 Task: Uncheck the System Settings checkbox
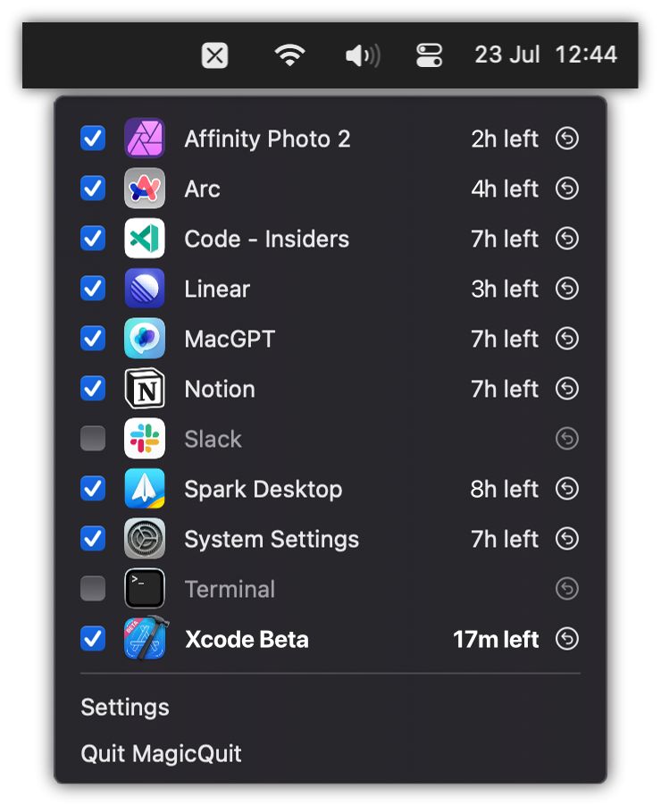tap(93, 539)
